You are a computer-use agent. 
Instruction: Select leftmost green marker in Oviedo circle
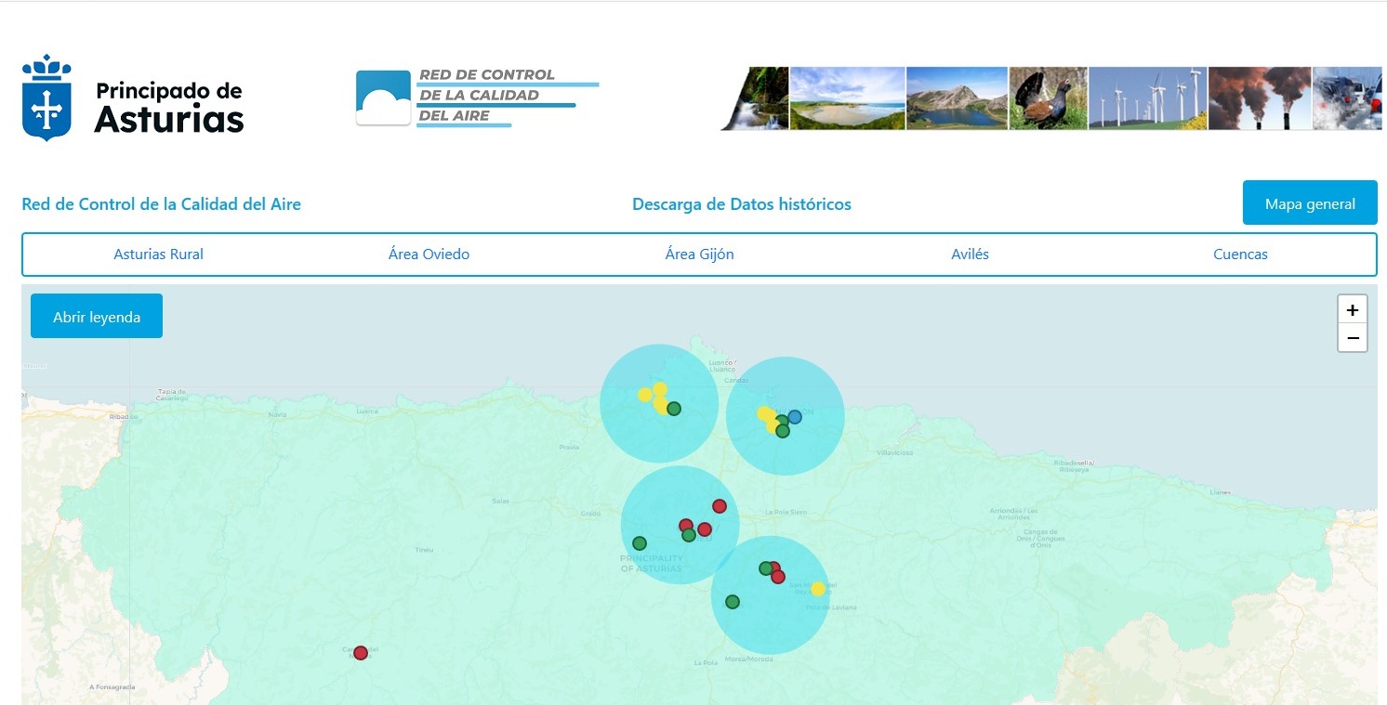pos(640,543)
